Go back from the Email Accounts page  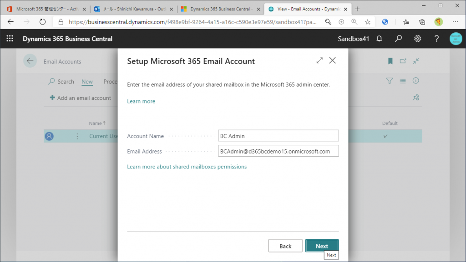click(30, 61)
